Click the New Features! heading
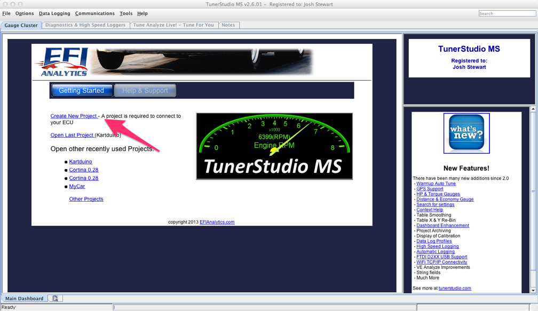Screen dimensions: 538x311 (x=466, y=168)
